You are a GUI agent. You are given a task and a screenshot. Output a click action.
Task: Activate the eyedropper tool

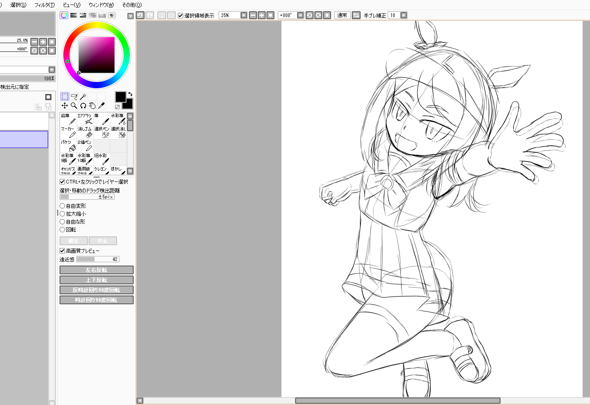[x=101, y=106]
